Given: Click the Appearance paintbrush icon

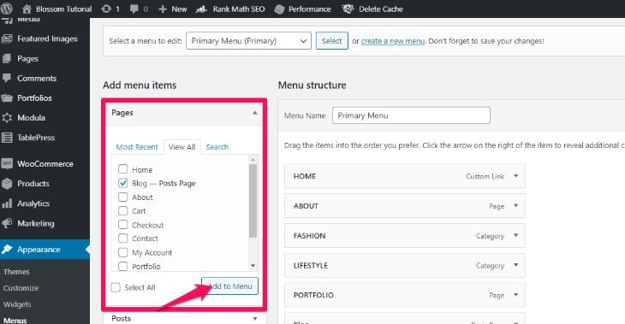Looking at the screenshot, I should [7, 250].
